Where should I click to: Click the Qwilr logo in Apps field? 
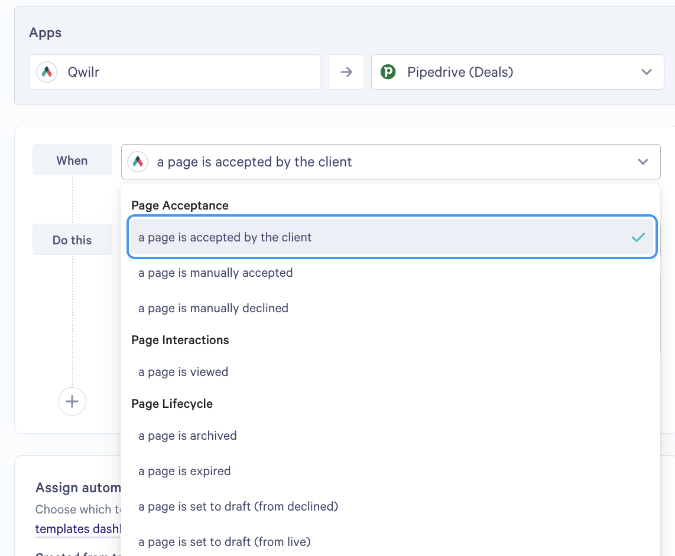click(x=47, y=72)
